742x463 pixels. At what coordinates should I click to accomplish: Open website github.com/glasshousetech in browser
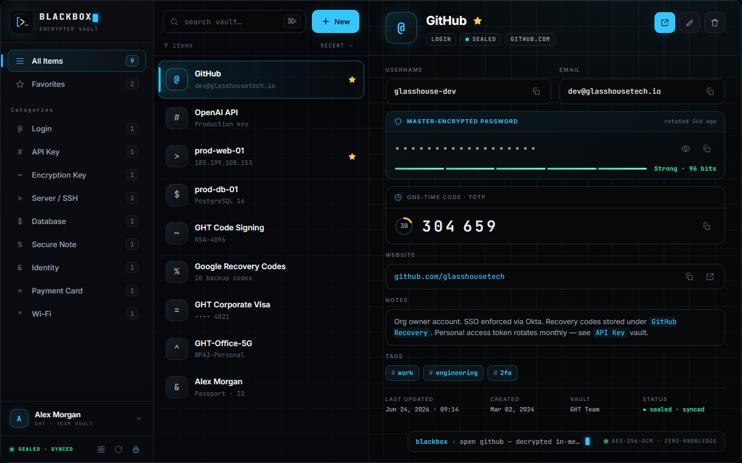click(710, 277)
